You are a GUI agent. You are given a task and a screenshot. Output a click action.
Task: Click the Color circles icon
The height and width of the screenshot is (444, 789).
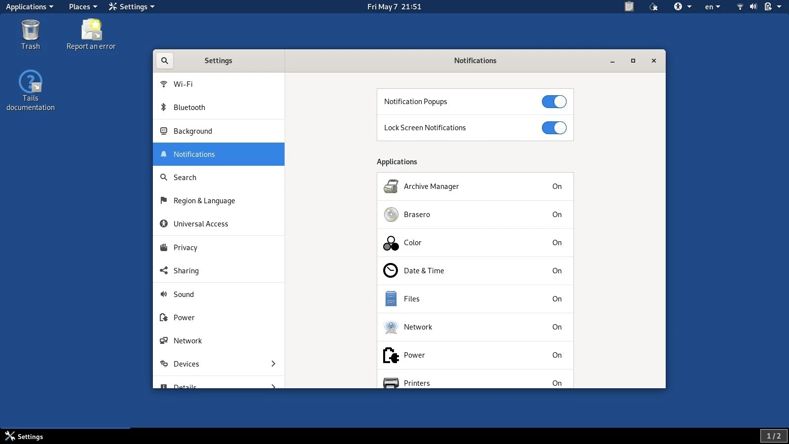tap(391, 243)
